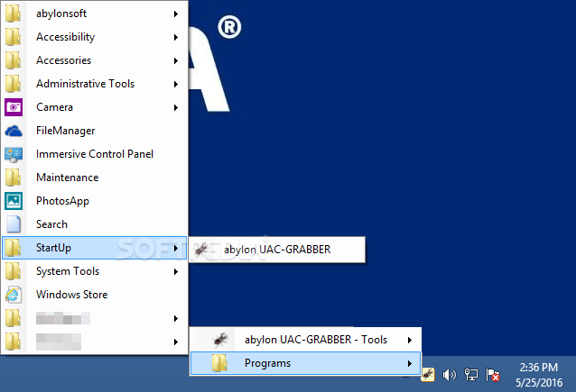Screen dimensions: 576x392
Task: Click the Immersive Control Panel icon
Action: coord(14,154)
